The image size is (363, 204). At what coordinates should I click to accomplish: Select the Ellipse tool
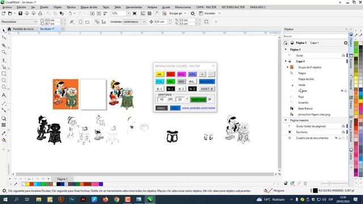click(4, 80)
